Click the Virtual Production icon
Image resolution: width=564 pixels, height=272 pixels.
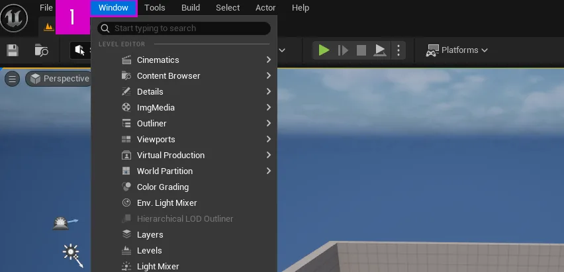pos(126,155)
